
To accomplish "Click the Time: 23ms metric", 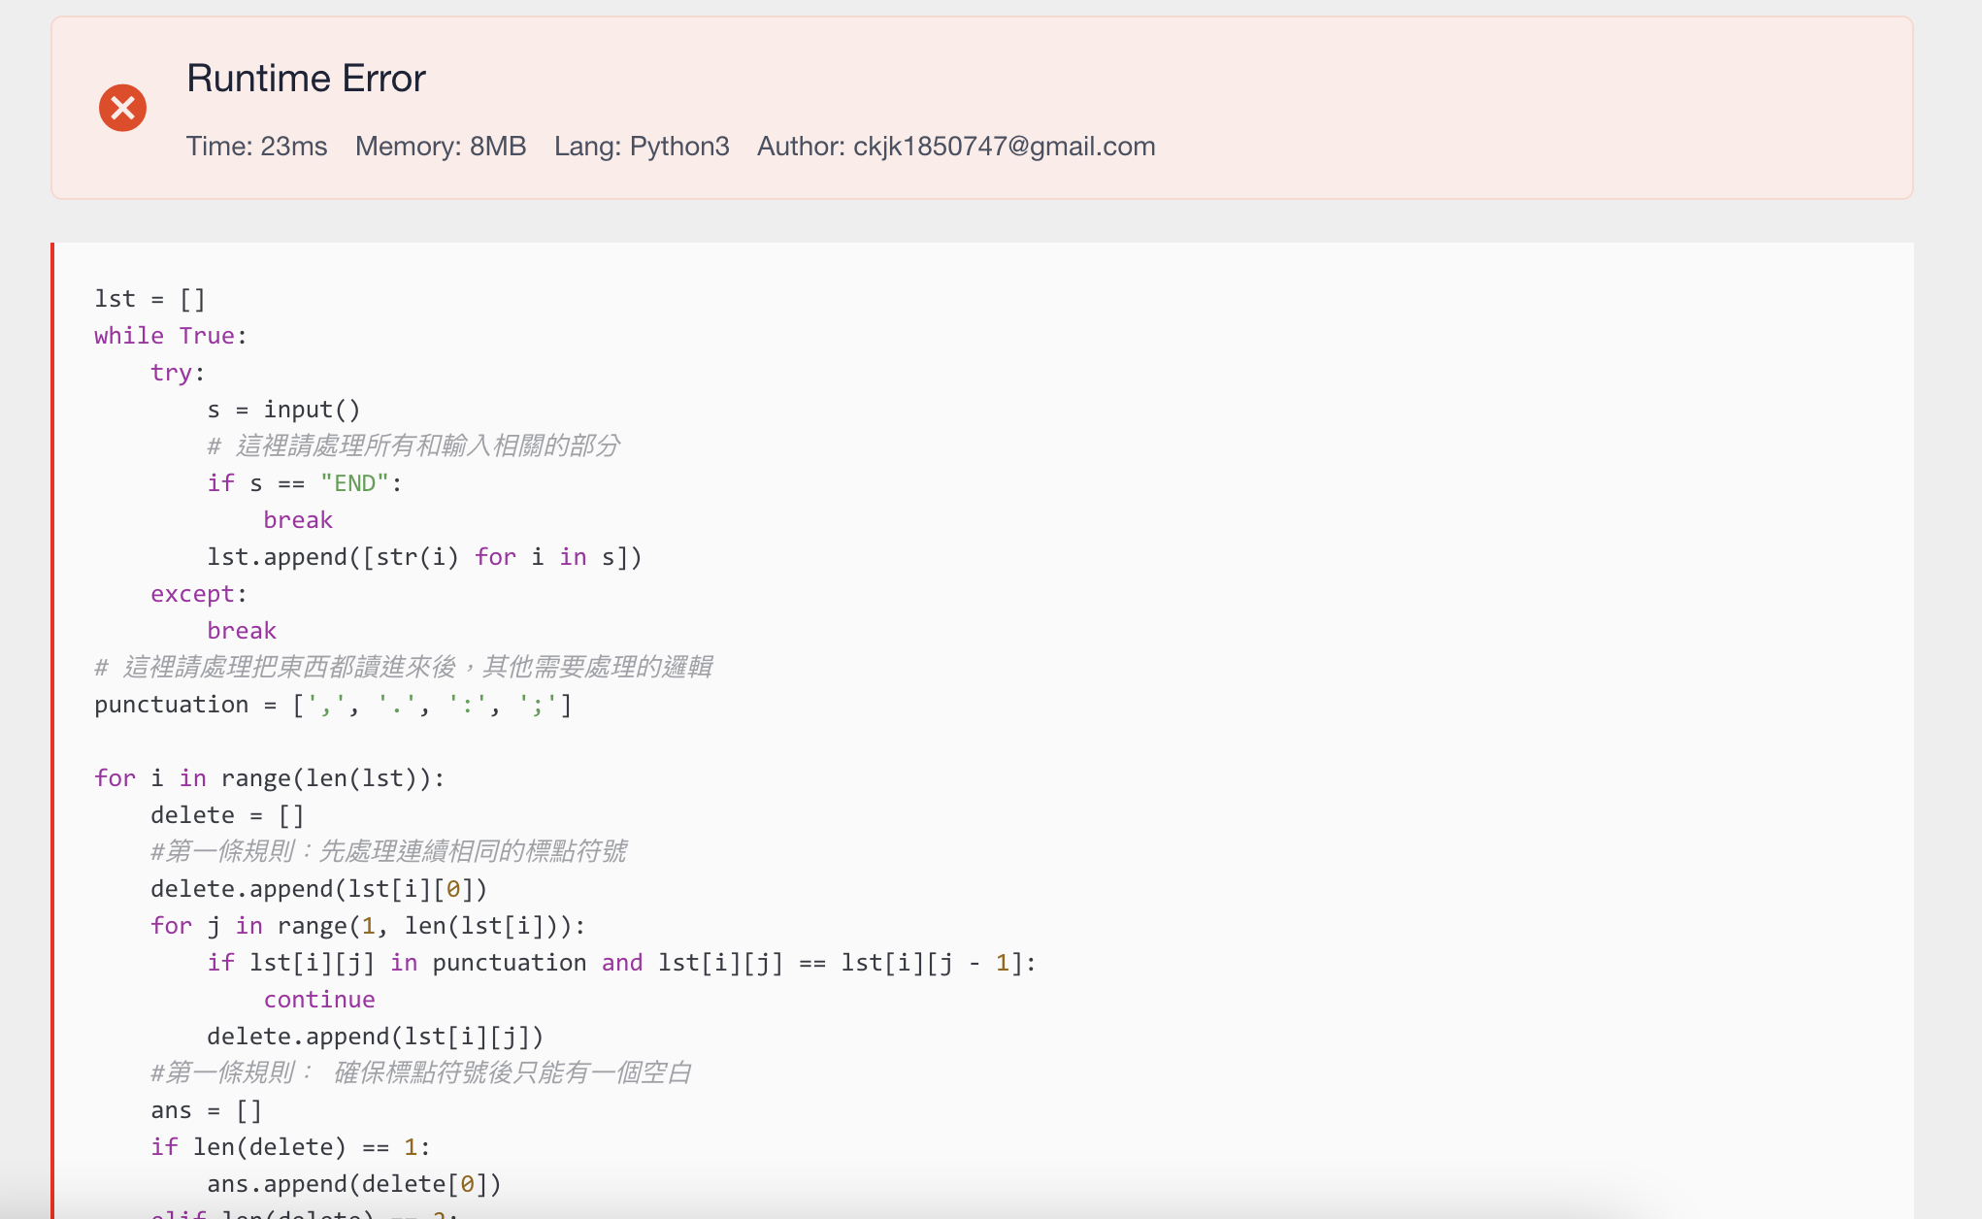I will (x=256, y=147).
